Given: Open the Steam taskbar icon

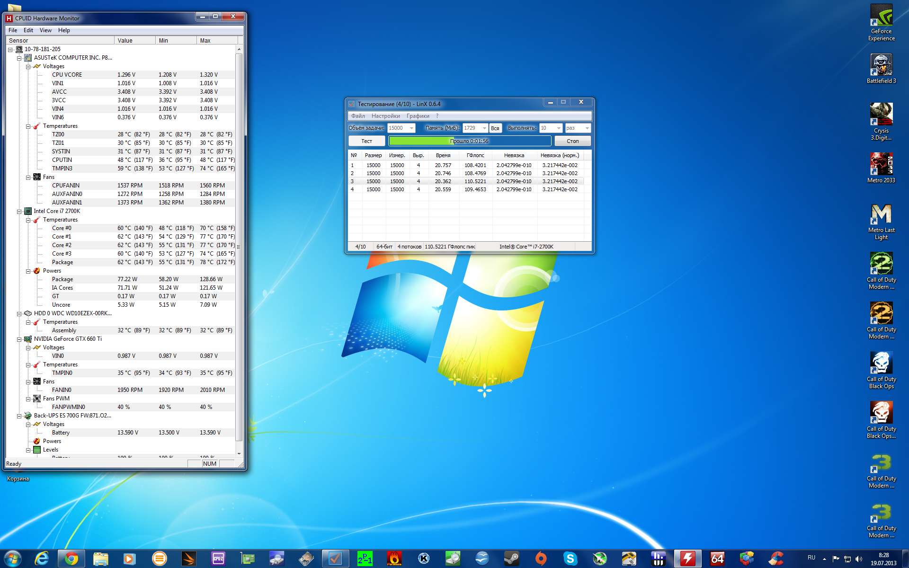Looking at the screenshot, I should click(511, 559).
